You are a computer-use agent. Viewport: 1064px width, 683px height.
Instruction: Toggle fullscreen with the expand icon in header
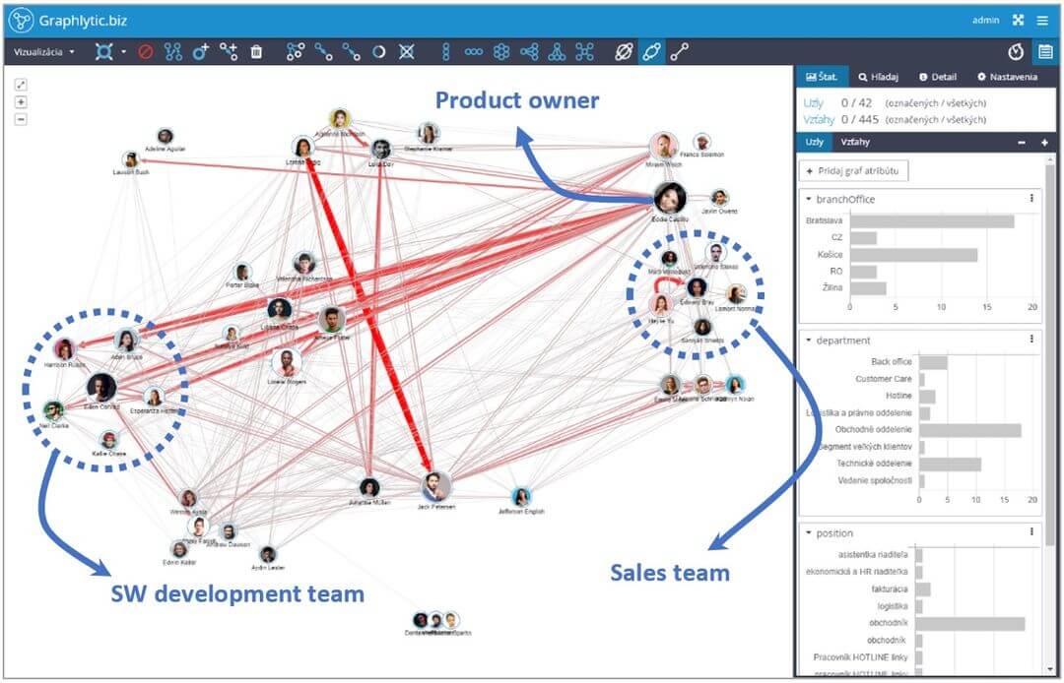click(1019, 18)
